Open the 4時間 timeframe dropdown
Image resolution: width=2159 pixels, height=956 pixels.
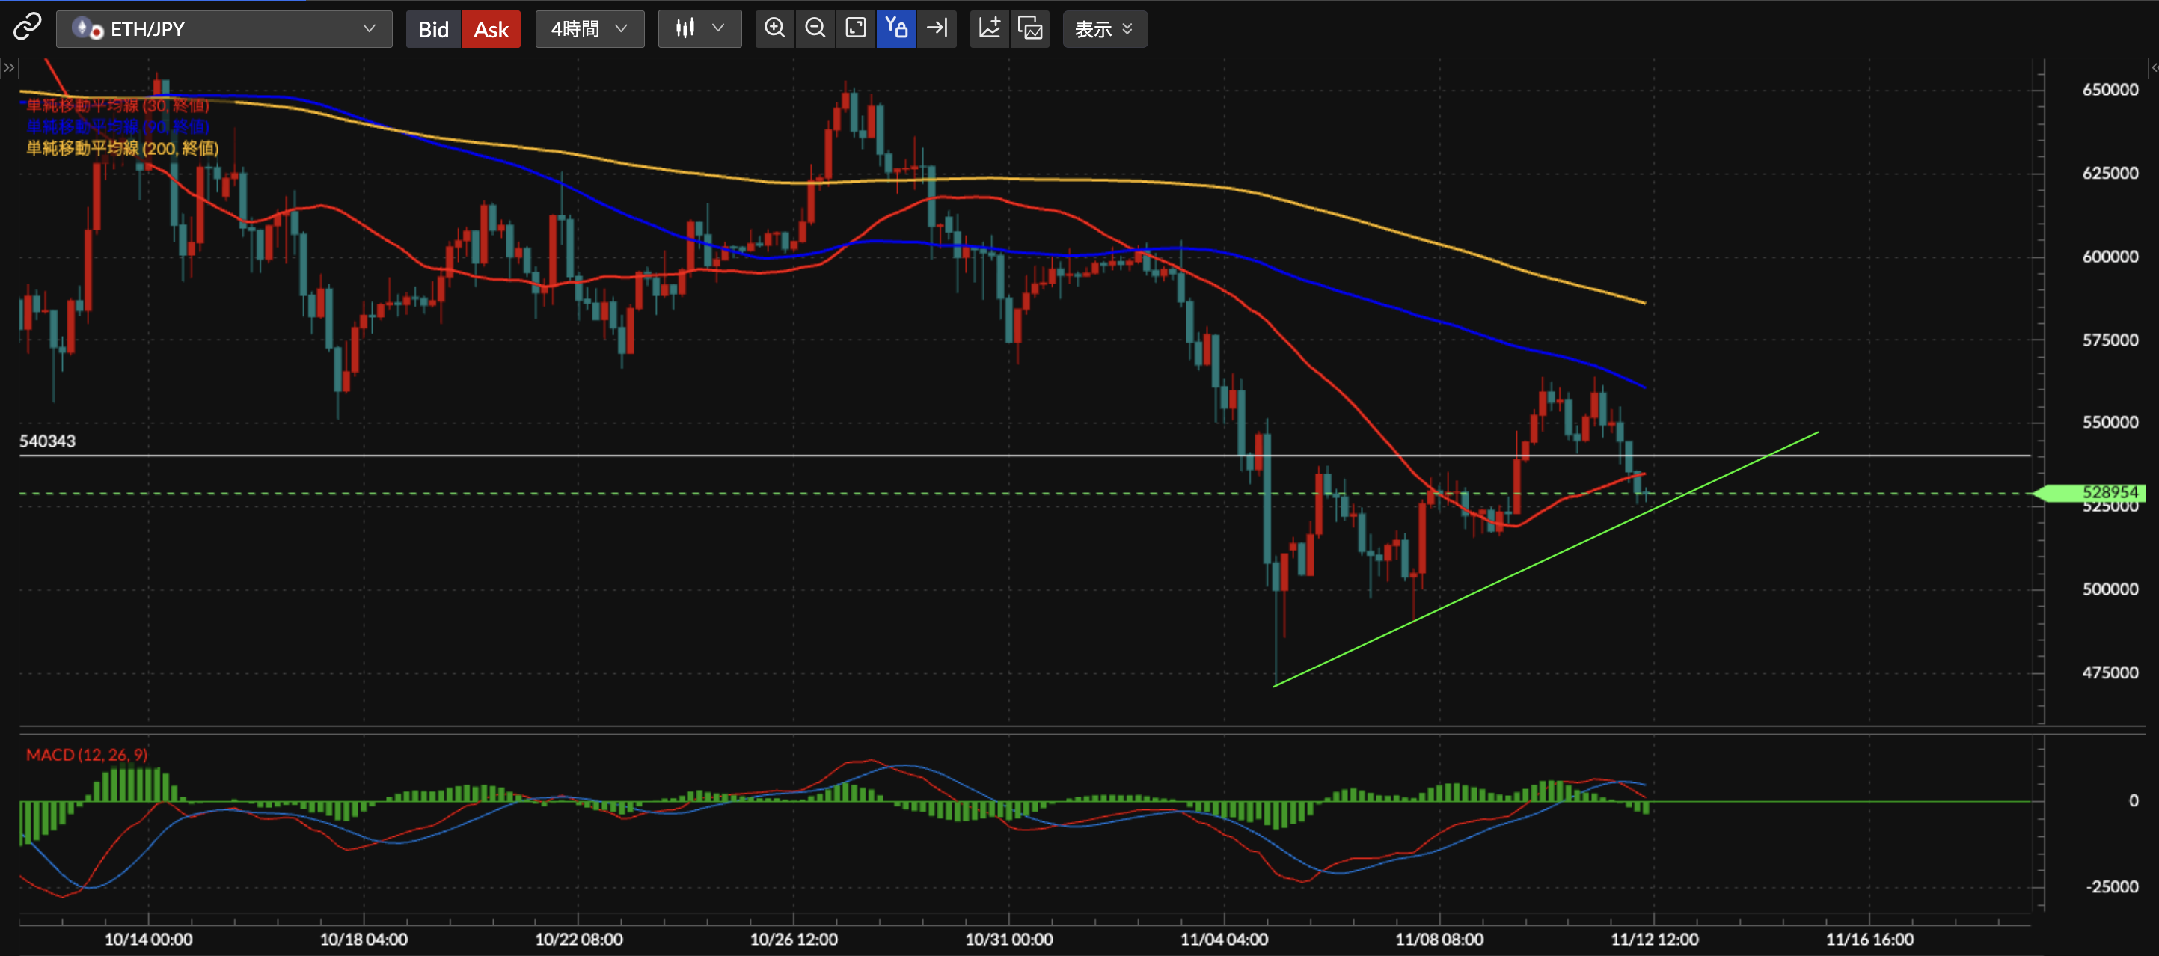click(589, 29)
